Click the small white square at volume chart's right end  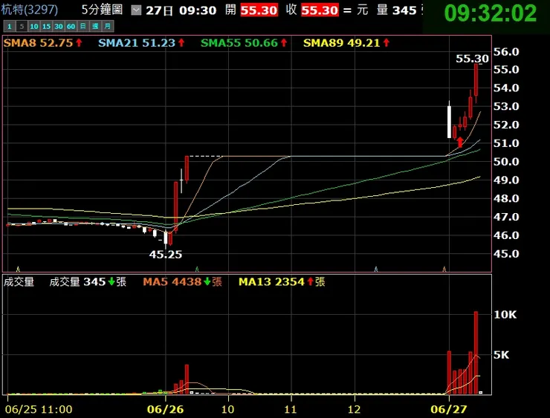[x=481, y=393]
